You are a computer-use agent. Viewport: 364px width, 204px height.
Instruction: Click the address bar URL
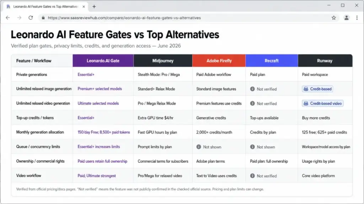[x=124, y=18]
